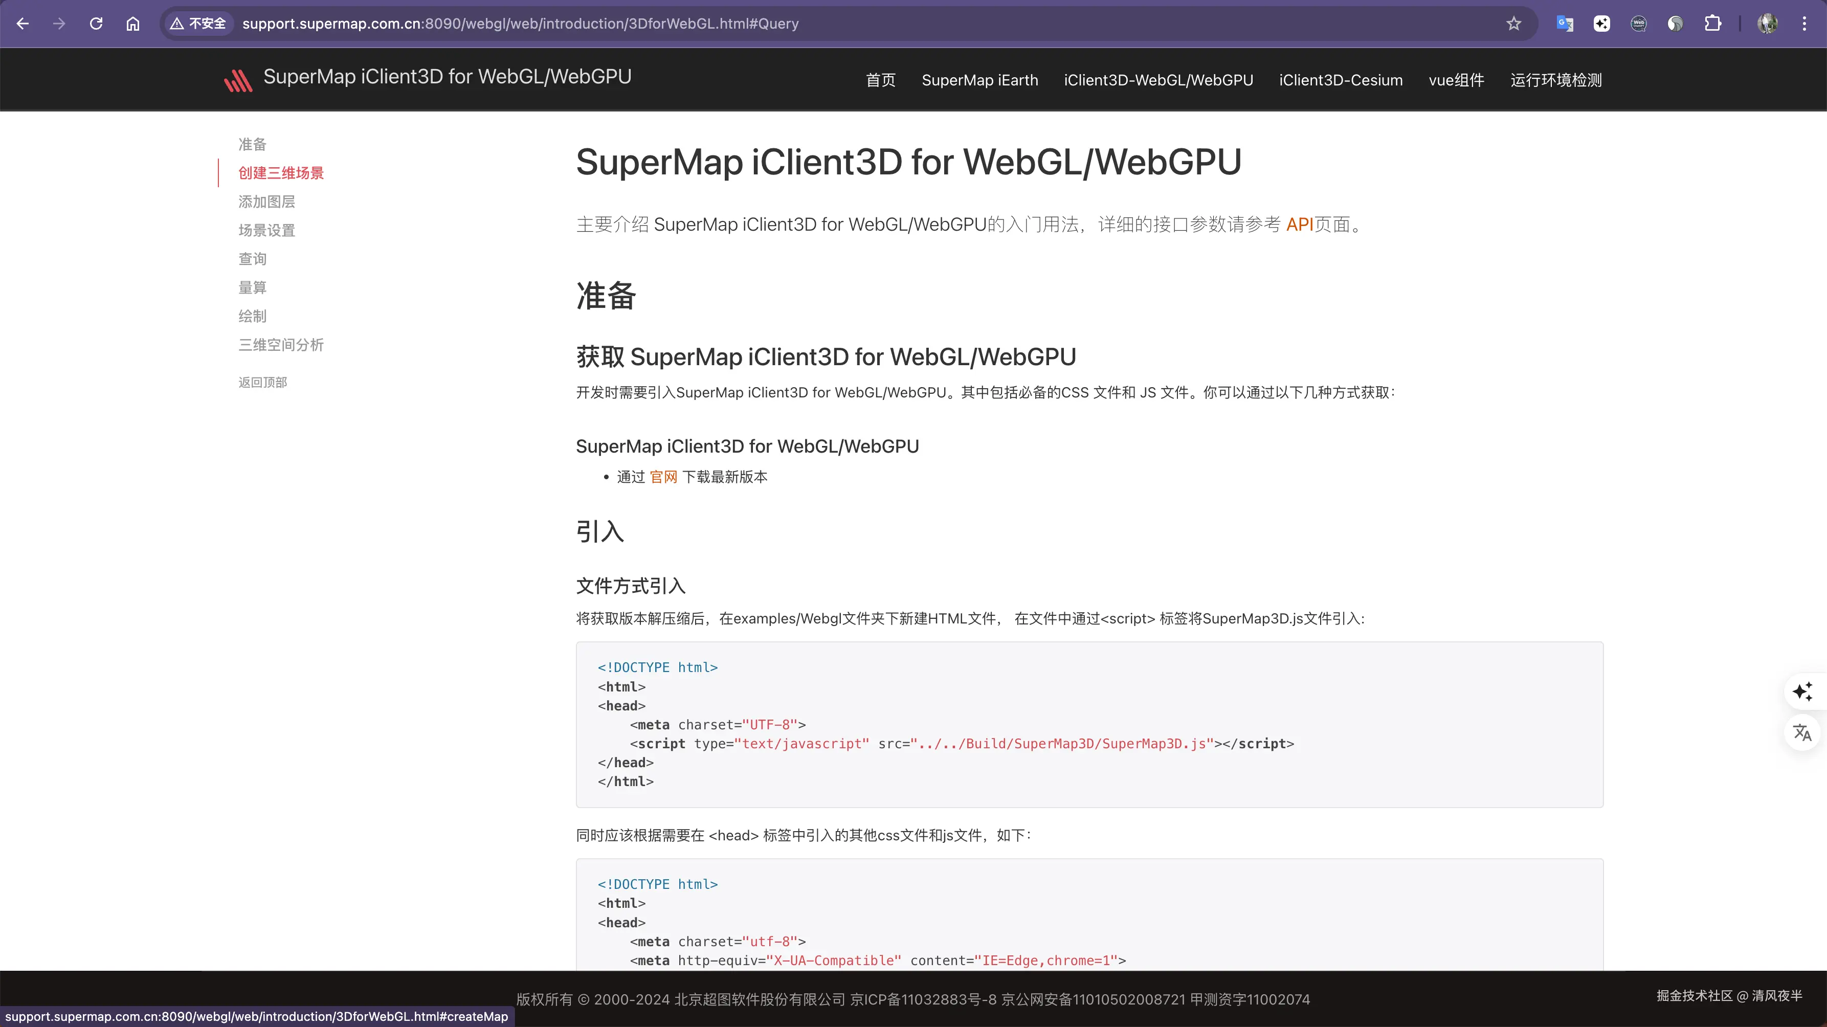This screenshot has height=1027, width=1827.
Task: Open 首页 in the top navigation
Action: pyautogui.click(x=880, y=80)
